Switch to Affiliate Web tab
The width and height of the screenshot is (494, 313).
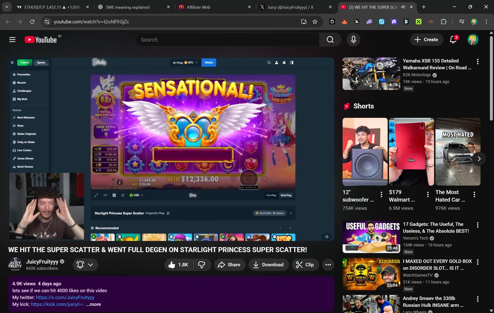[214, 7]
